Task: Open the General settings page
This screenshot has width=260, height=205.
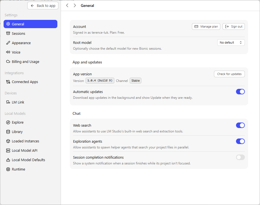Action: (x=31, y=24)
